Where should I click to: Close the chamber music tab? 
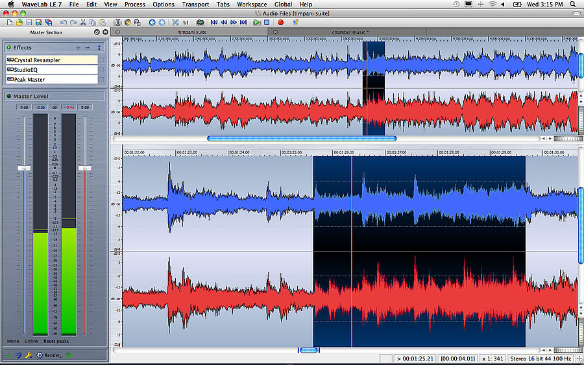tap(275, 32)
